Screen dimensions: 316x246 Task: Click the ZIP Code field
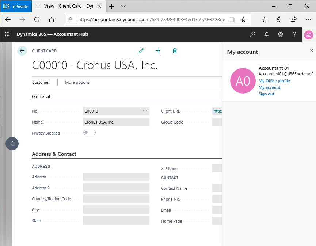[x=217, y=168]
